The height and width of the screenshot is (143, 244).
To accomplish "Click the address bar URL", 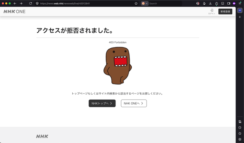I will point(65,4).
